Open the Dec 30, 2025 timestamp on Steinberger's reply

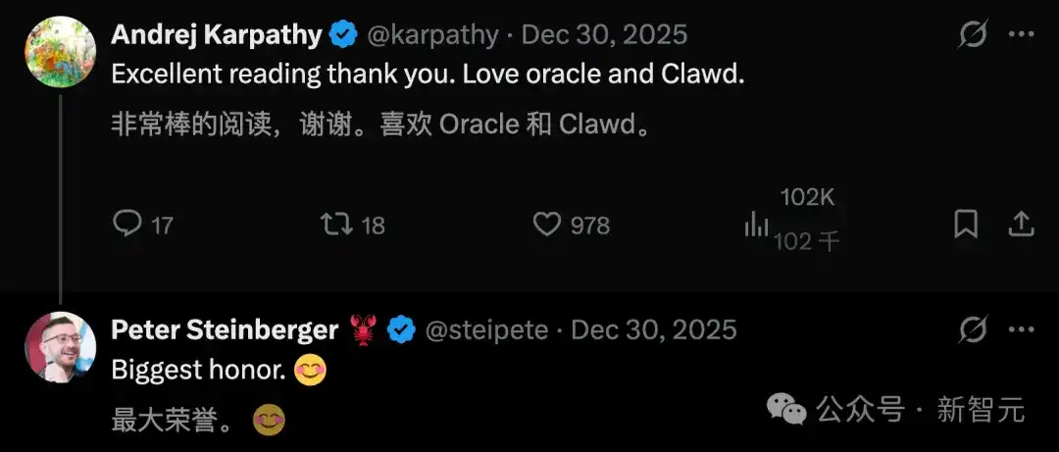tap(654, 329)
